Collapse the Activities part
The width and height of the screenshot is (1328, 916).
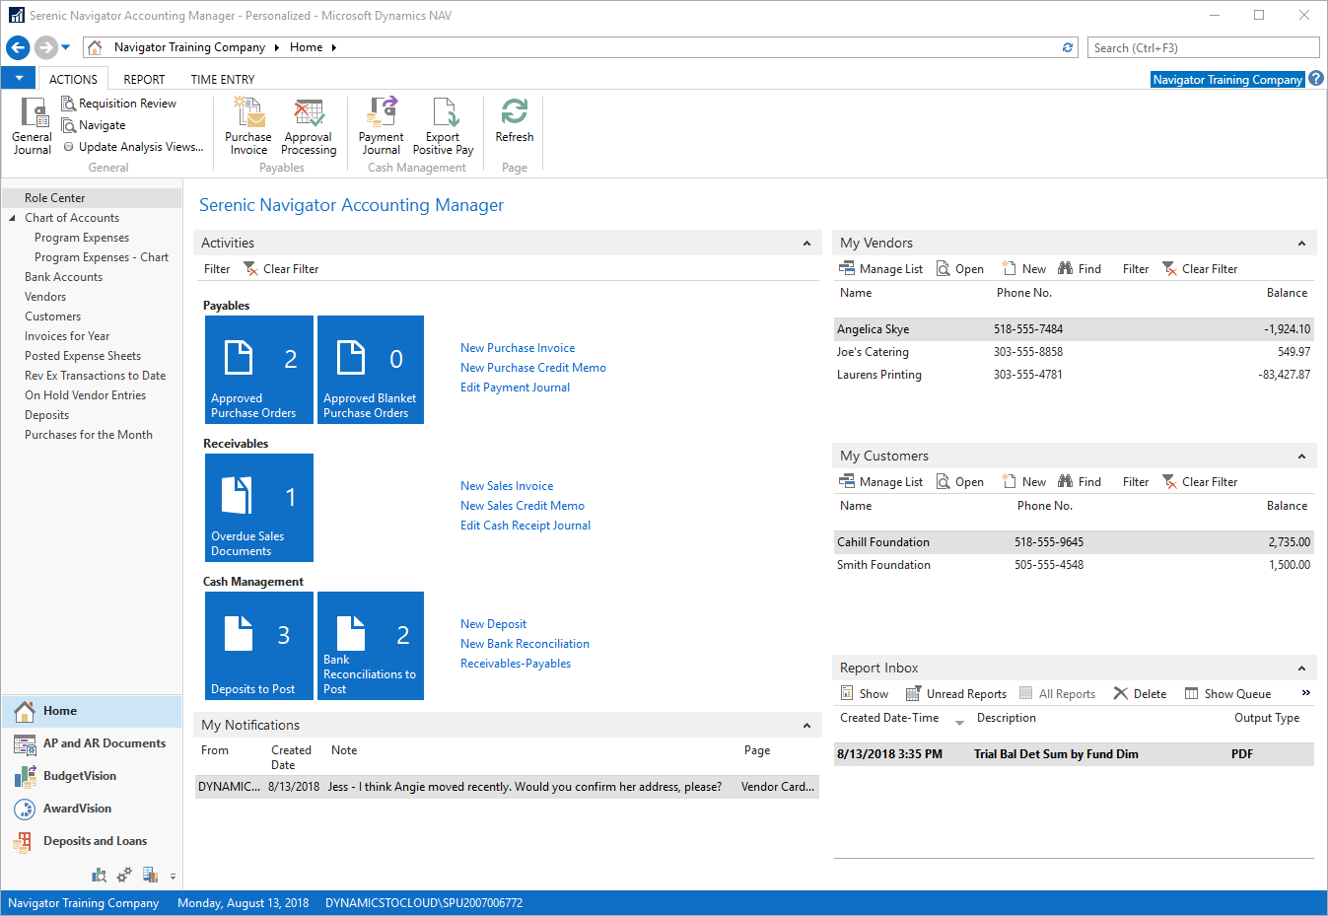[806, 244]
